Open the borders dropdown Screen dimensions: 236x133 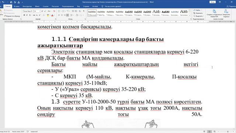[83, 15]
